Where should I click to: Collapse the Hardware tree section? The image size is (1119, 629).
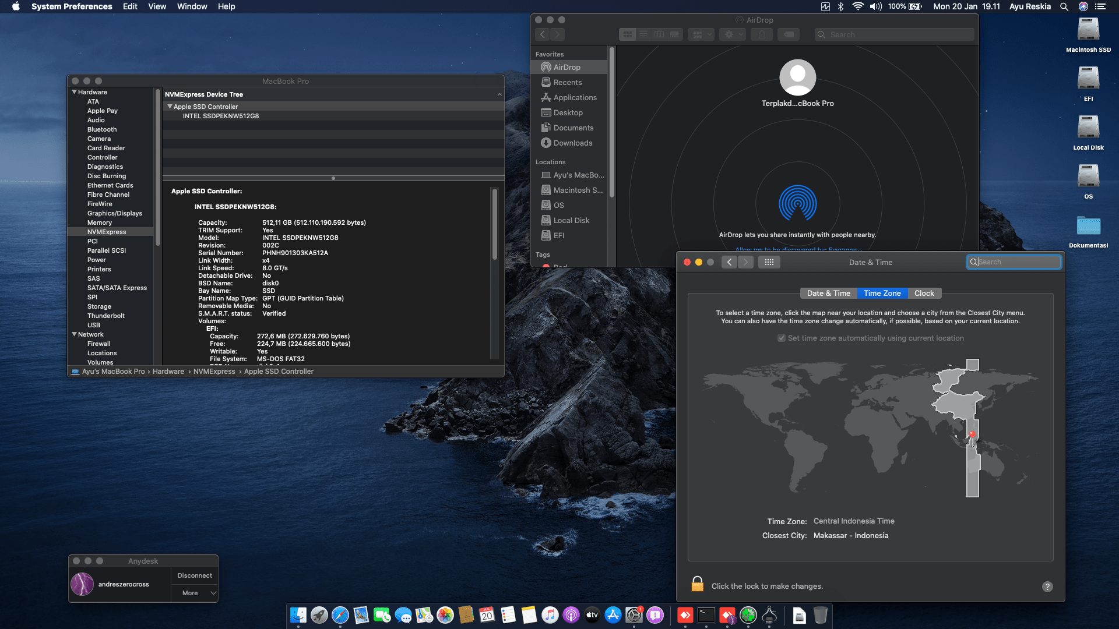75,92
